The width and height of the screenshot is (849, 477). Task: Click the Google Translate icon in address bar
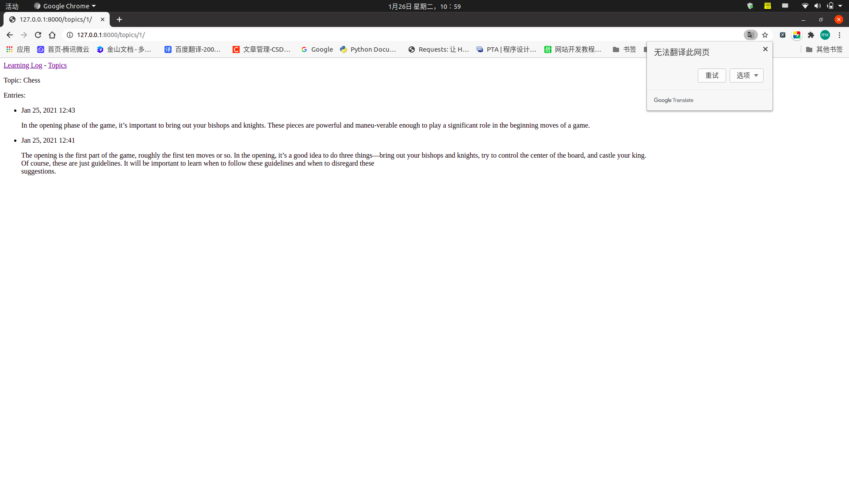[750, 35]
